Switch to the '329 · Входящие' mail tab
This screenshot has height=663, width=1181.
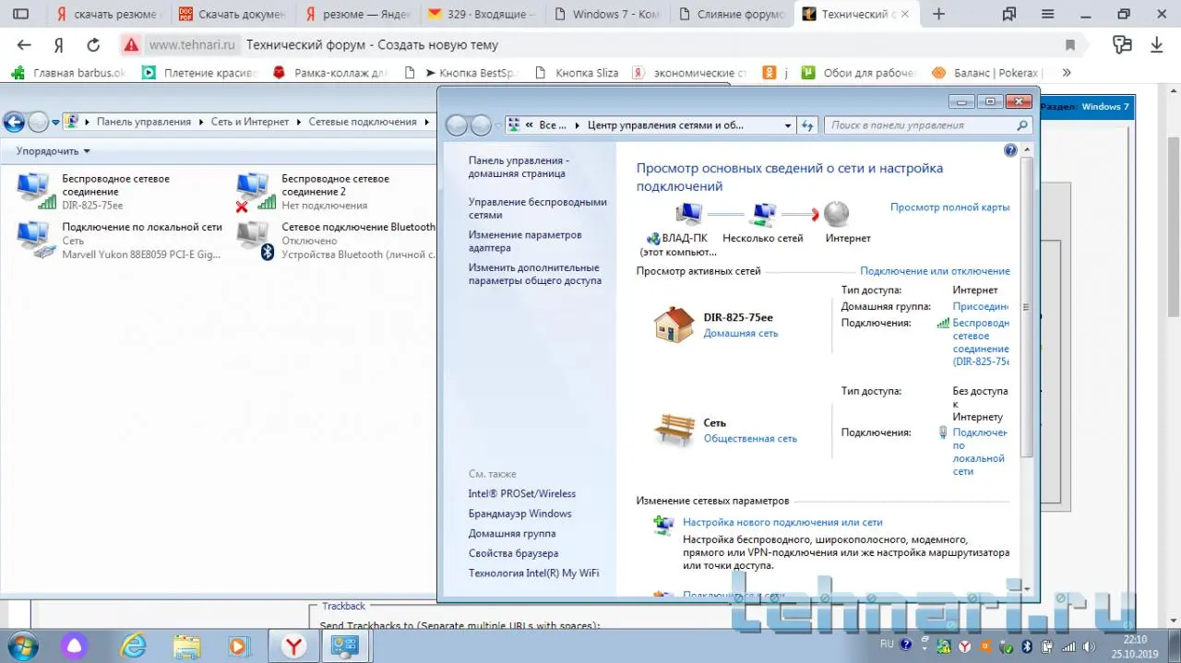(x=481, y=14)
